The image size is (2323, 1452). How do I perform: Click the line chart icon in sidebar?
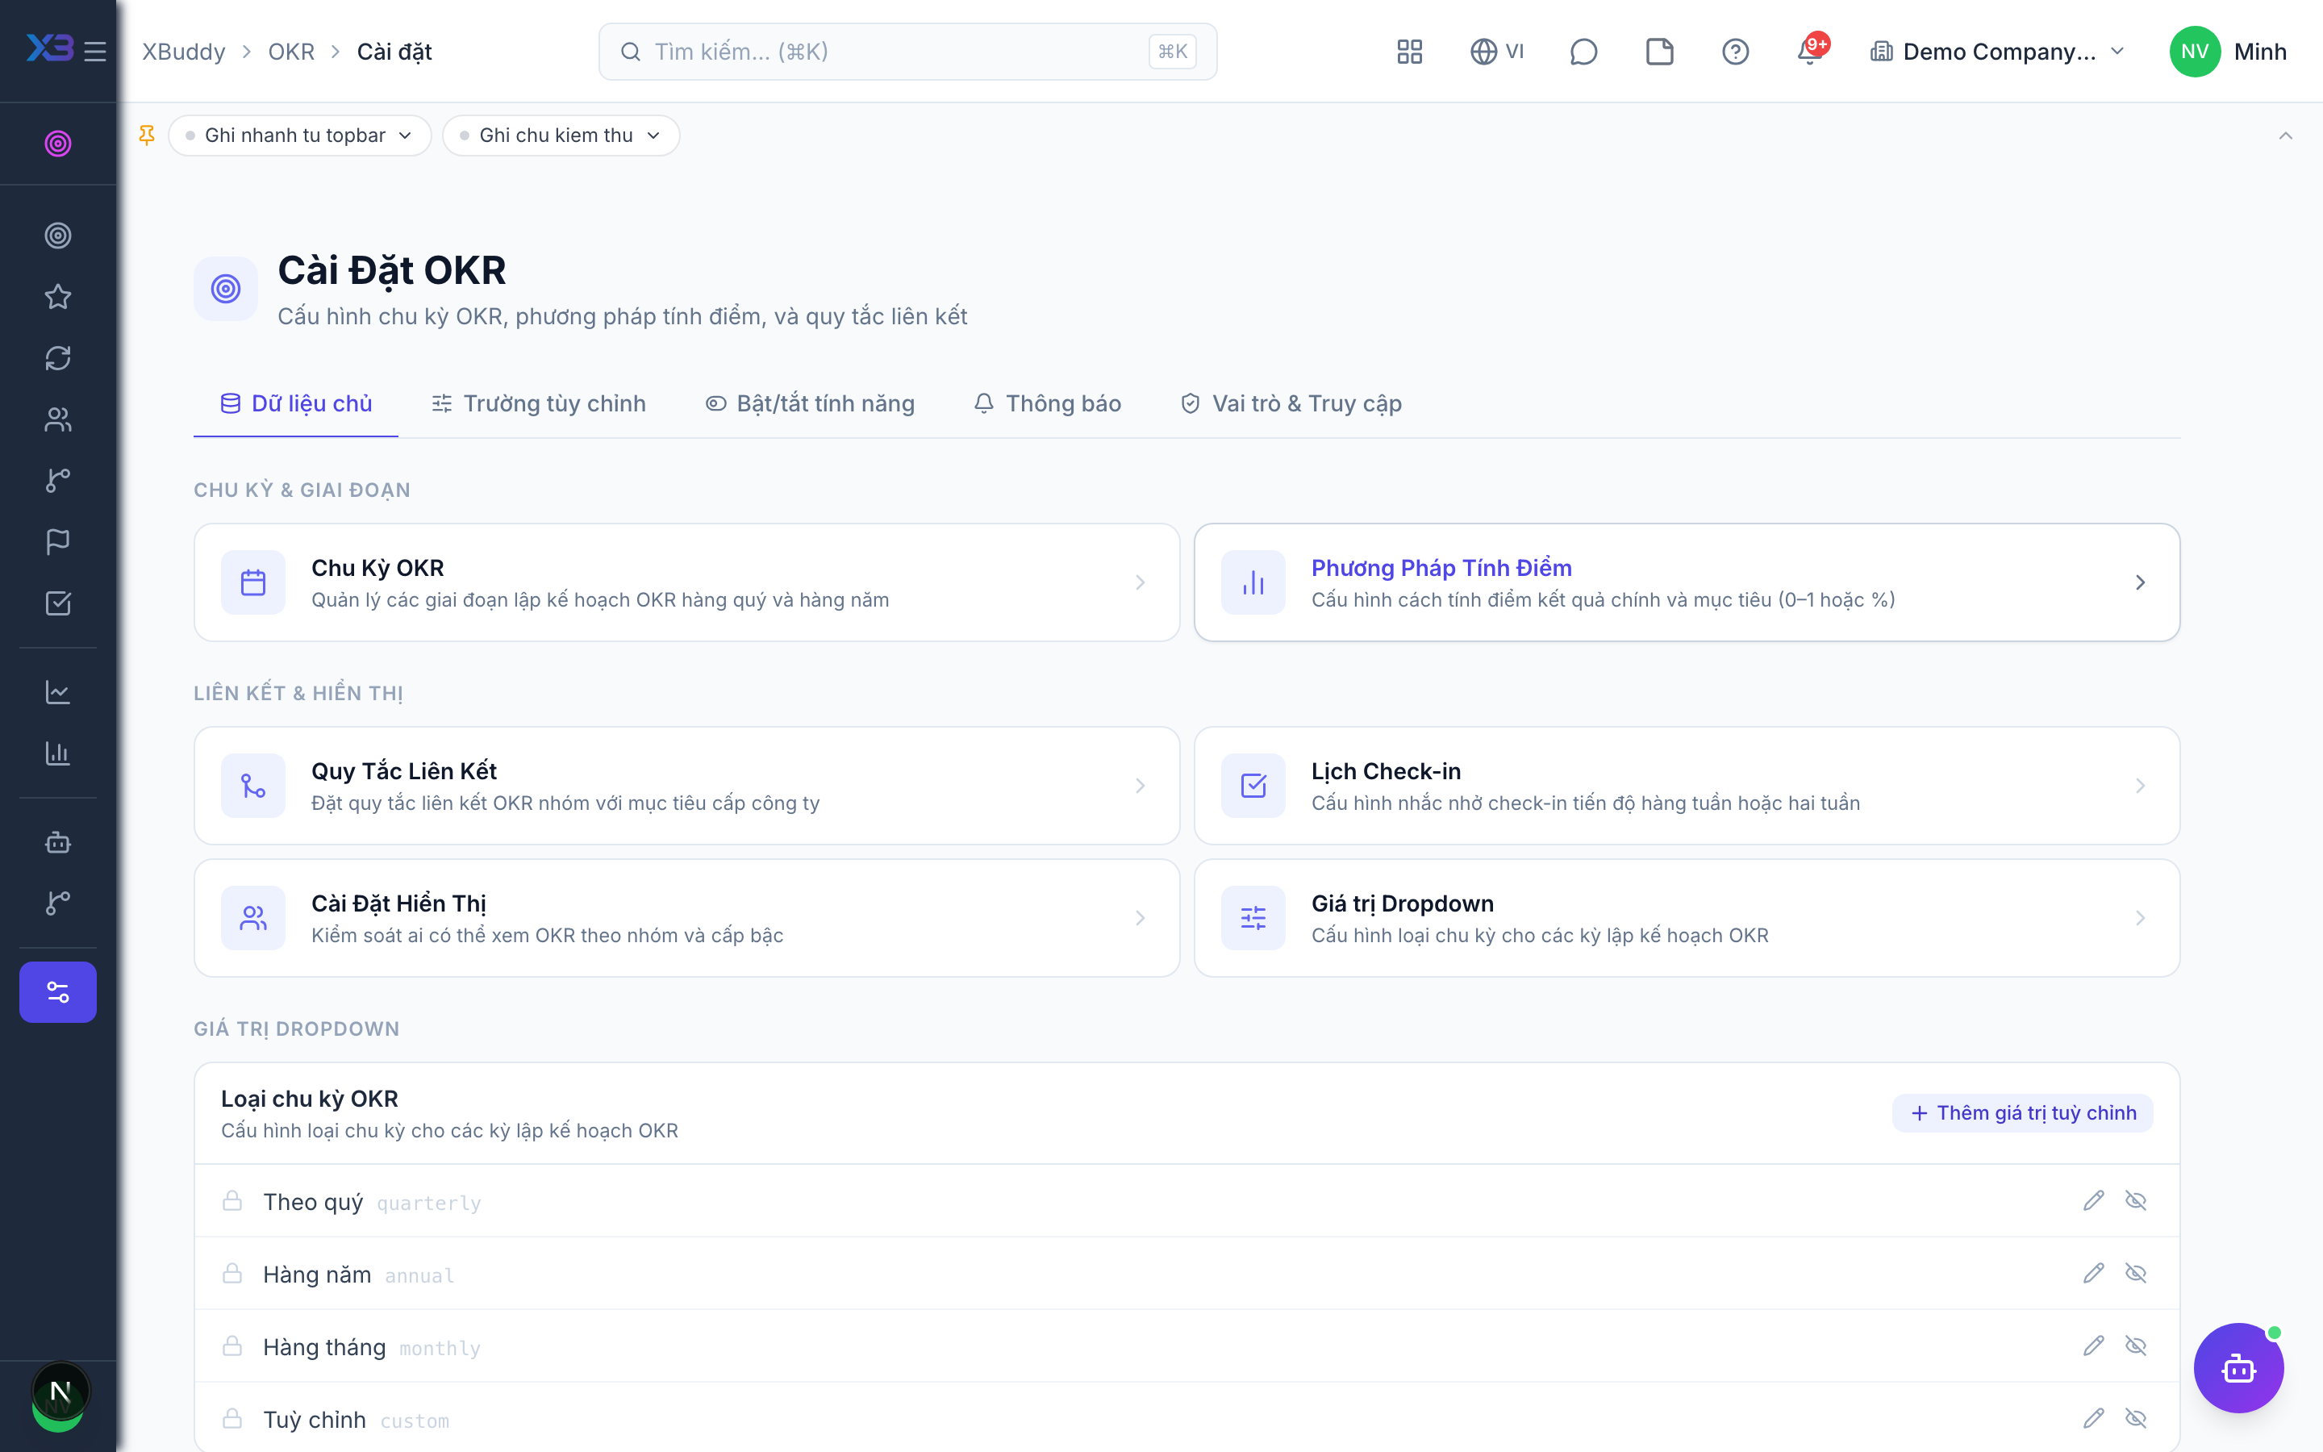click(57, 691)
